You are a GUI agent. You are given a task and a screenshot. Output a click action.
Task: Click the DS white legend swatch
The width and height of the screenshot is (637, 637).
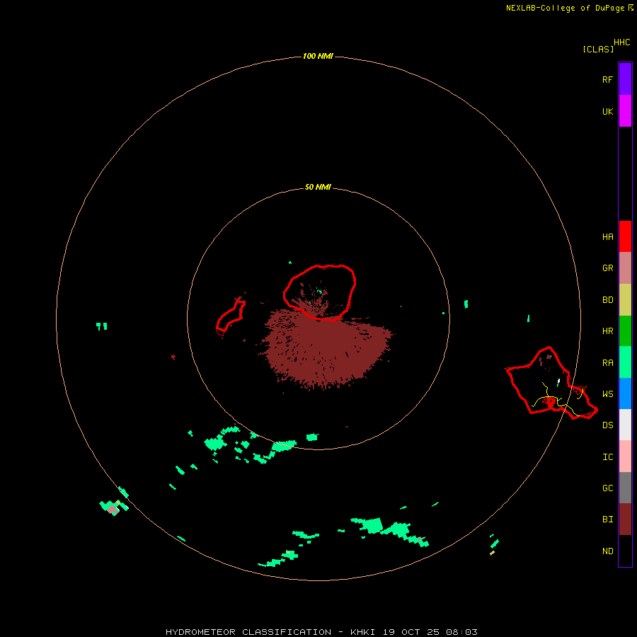[625, 425]
